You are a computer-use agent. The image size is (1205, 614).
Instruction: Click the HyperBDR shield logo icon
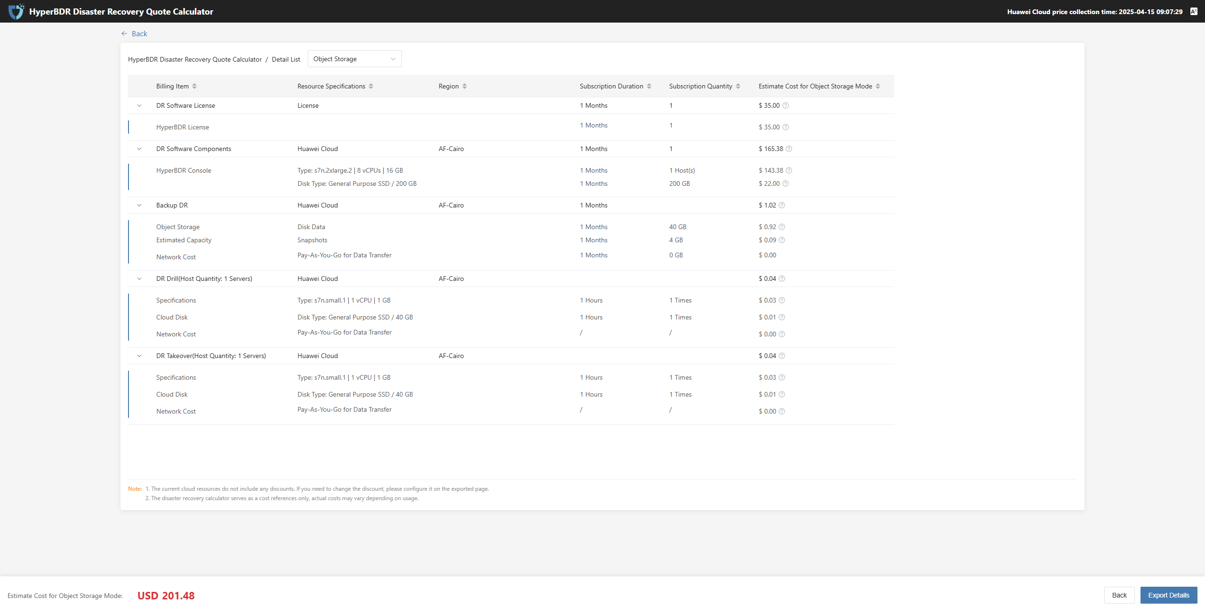[x=16, y=11]
